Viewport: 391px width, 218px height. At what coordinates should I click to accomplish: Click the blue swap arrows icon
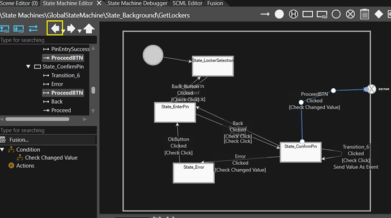point(33,28)
